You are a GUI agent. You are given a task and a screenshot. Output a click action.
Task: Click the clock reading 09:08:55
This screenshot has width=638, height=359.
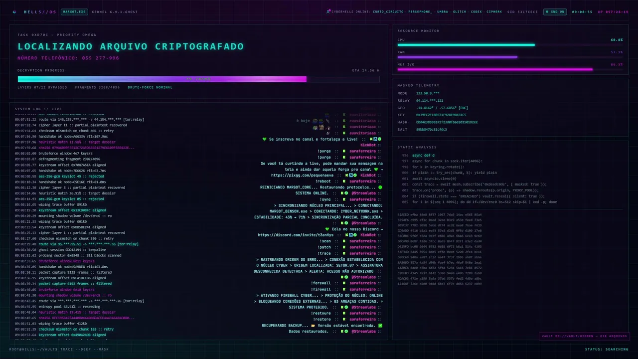(582, 11)
